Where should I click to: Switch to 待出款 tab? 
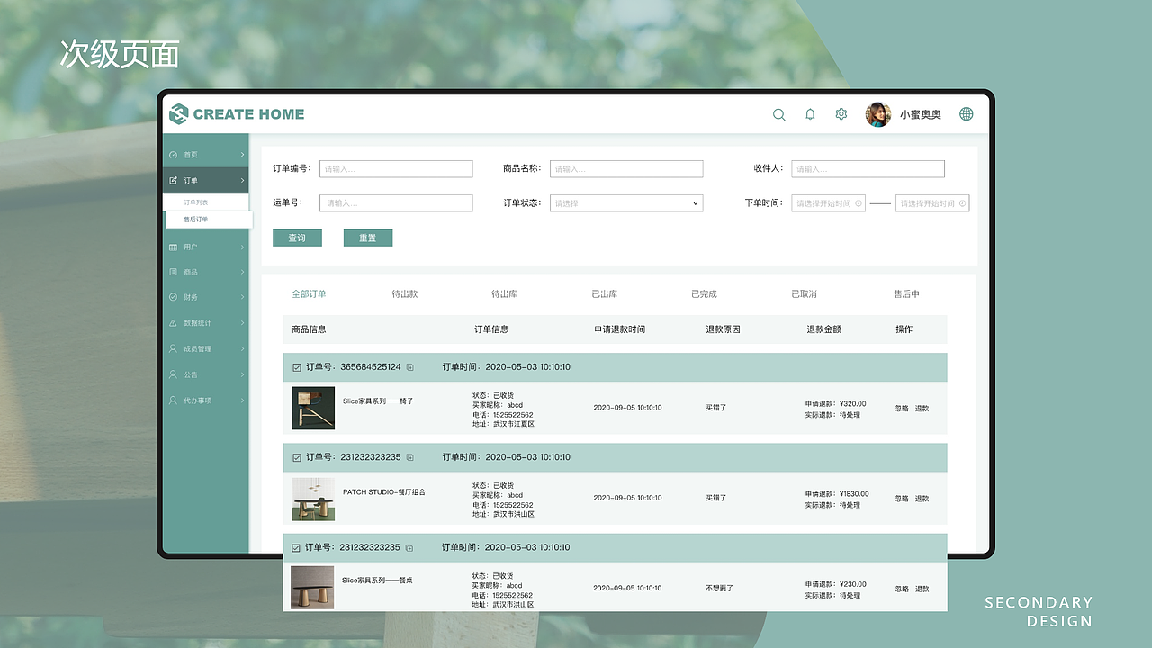(405, 294)
